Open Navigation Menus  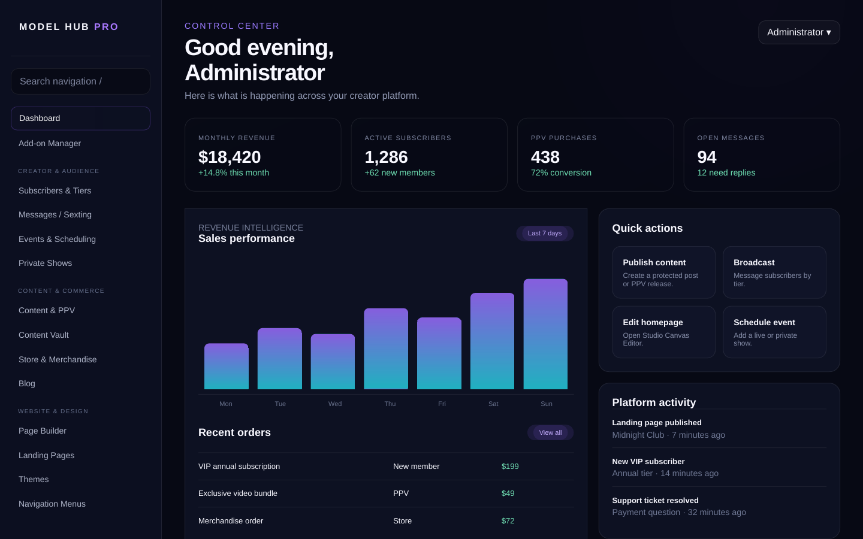tap(80, 504)
